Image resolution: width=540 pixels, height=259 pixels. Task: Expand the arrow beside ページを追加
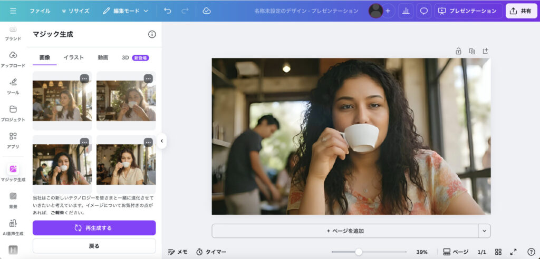pyautogui.click(x=484, y=231)
